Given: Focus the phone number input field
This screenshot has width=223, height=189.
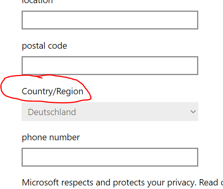Looking at the screenshot, I should 110,157.
